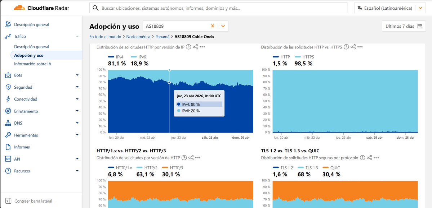Screen dimensions: 432x208
Task: Click the Recursos question mark icon
Action: tap(8, 171)
